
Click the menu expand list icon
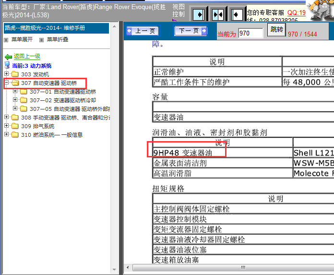6,40
